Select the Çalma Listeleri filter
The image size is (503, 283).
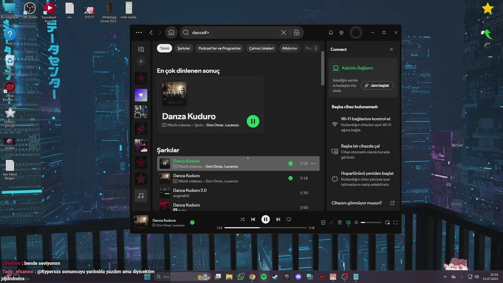261,48
